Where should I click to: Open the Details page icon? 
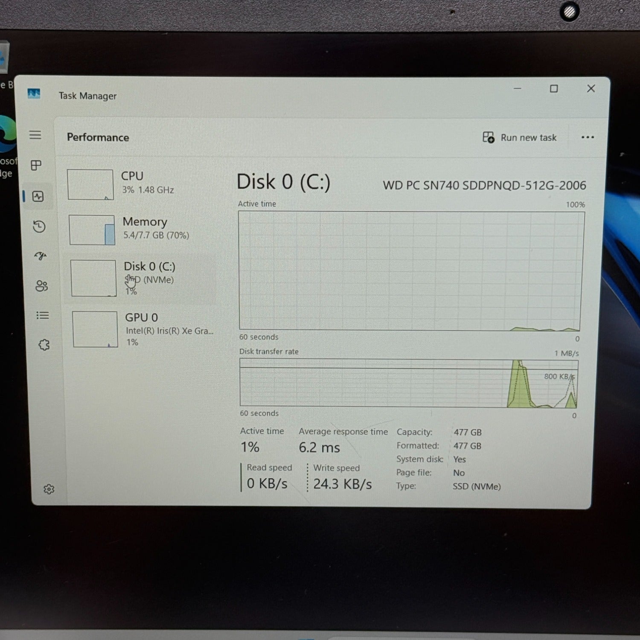coord(43,315)
